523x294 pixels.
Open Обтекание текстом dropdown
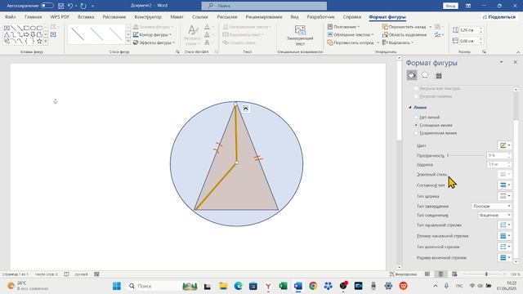[x=351, y=34]
